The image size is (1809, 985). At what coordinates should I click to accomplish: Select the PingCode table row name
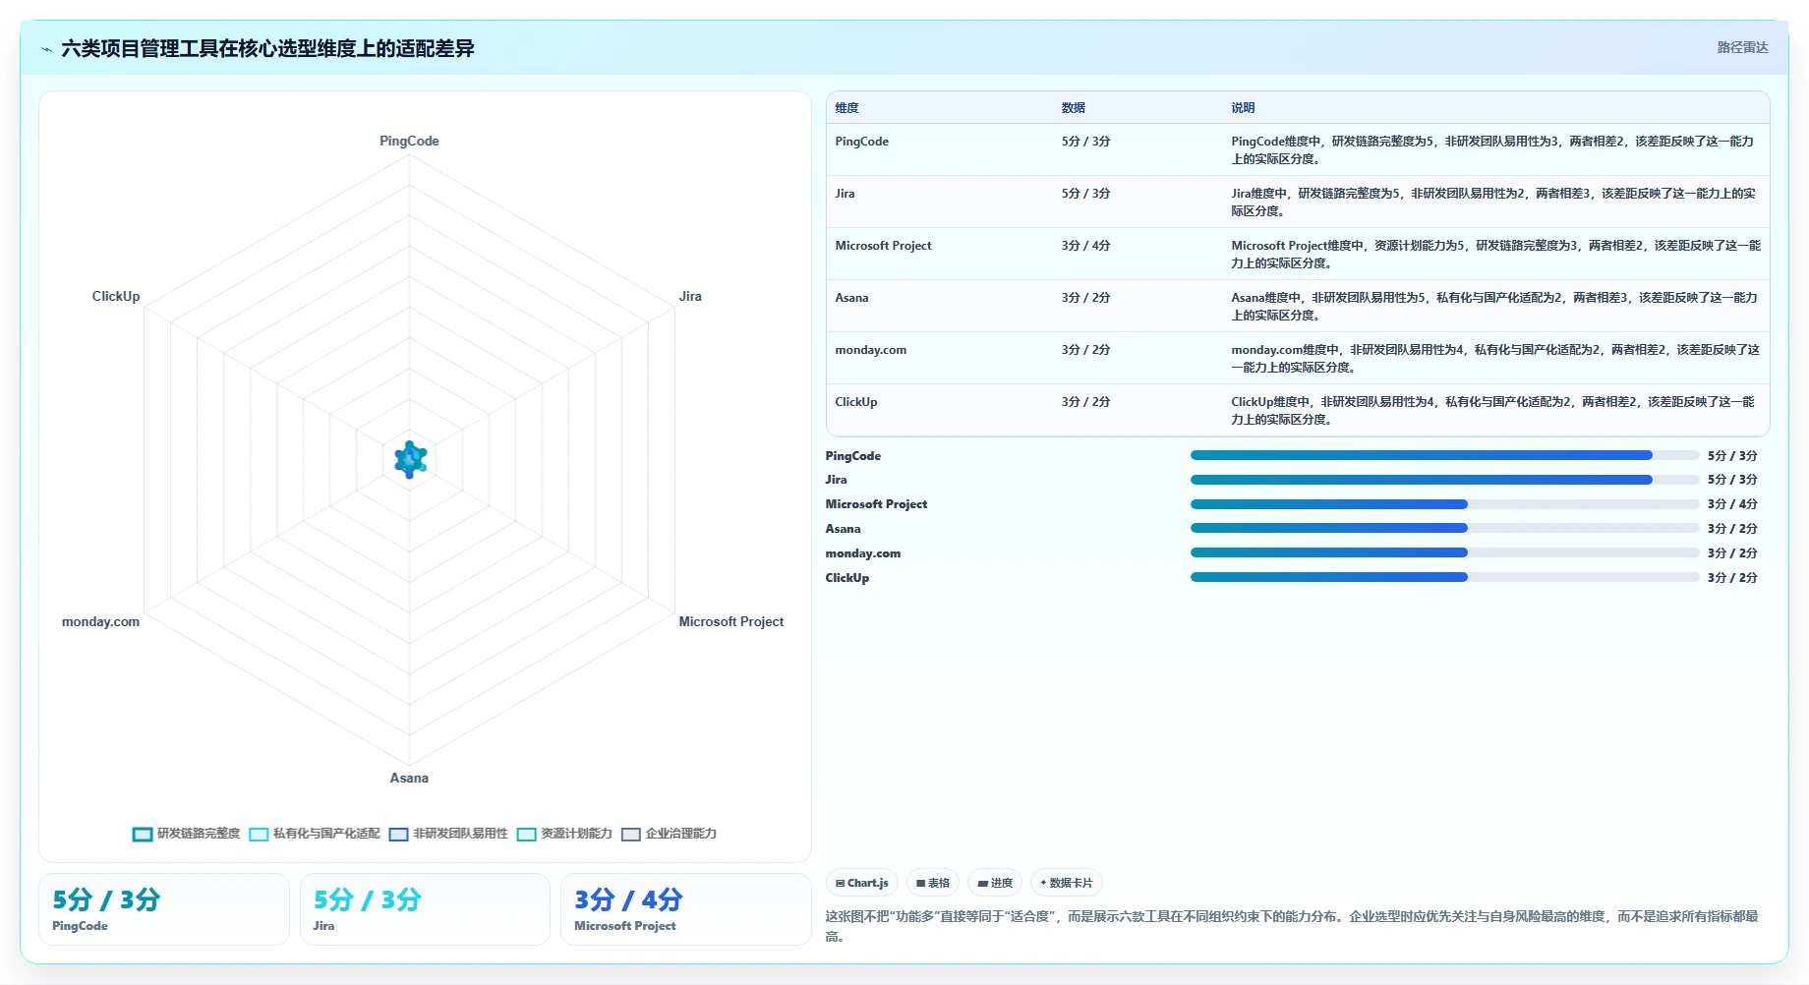(861, 142)
